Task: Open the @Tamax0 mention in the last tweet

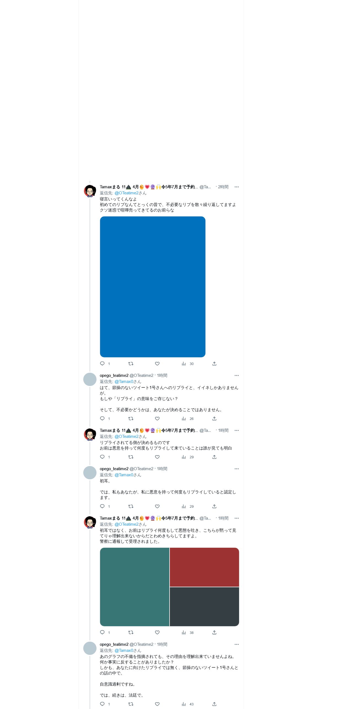Action: click(124, 650)
